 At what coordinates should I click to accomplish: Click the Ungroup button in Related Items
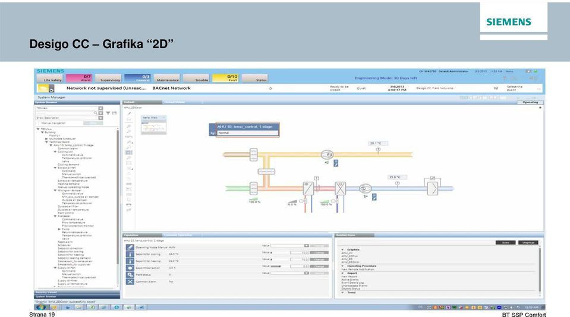point(528,243)
